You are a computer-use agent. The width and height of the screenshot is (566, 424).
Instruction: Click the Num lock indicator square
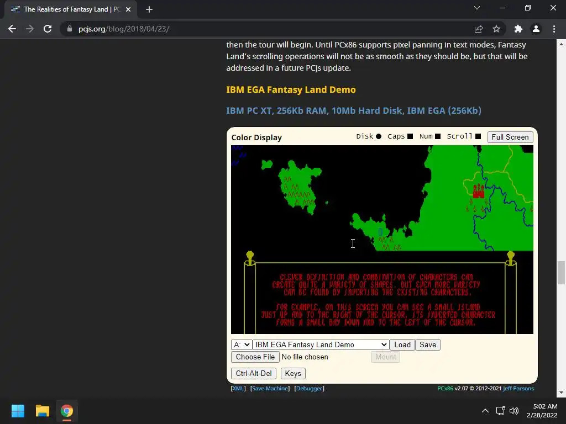point(438,136)
